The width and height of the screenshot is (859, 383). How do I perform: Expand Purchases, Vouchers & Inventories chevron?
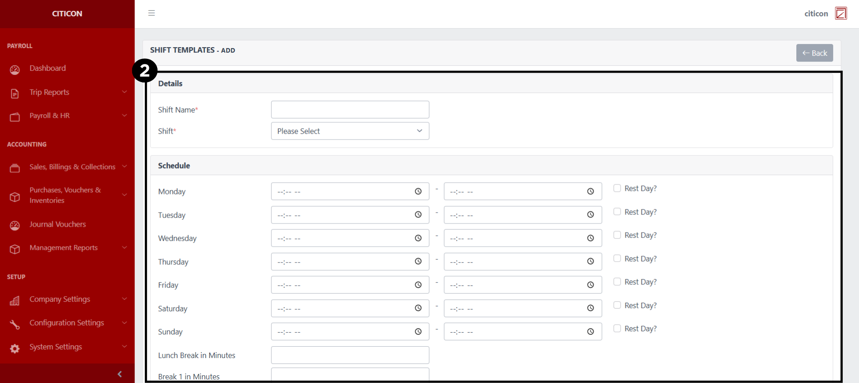pos(124,195)
